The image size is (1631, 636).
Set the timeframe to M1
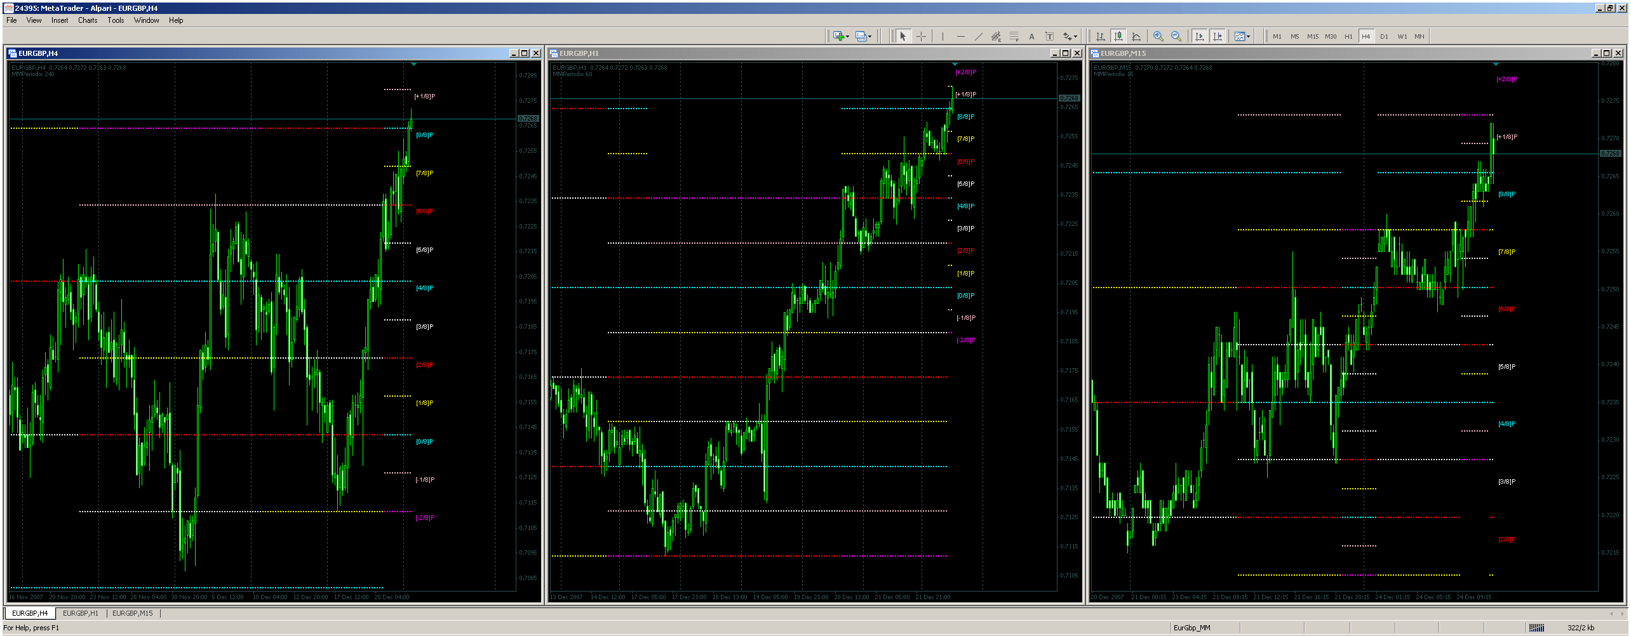tap(1277, 36)
